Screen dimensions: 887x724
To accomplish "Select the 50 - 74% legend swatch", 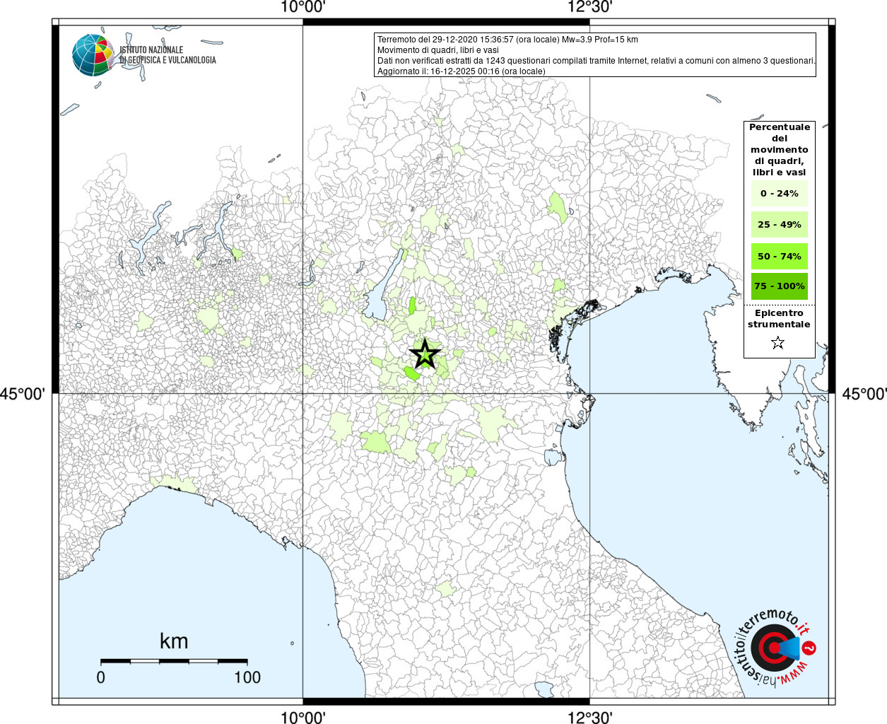I will click(x=779, y=256).
